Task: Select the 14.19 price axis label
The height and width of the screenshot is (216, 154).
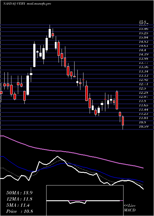Action: tap(144, 54)
